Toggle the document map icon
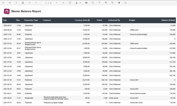The image size is (177, 106). click(x=93, y=3)
